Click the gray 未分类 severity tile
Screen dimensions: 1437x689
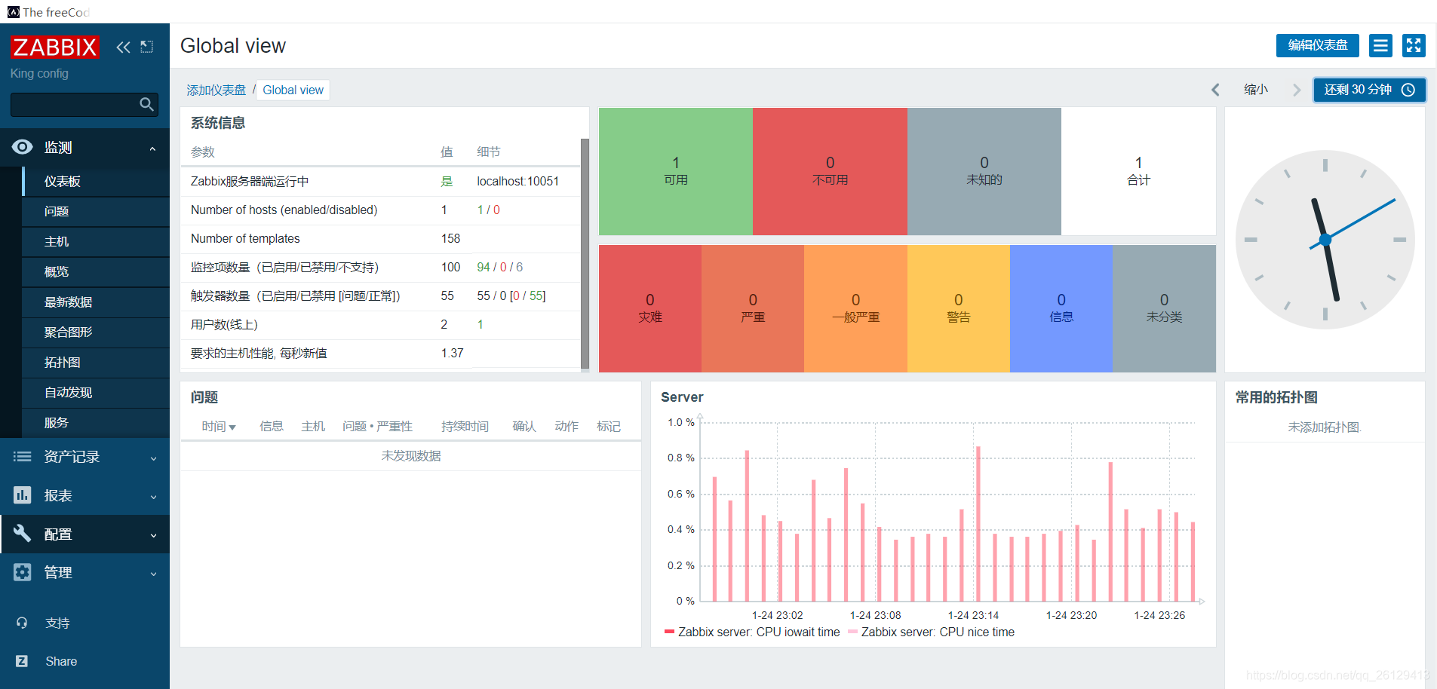click(1164, 308)
